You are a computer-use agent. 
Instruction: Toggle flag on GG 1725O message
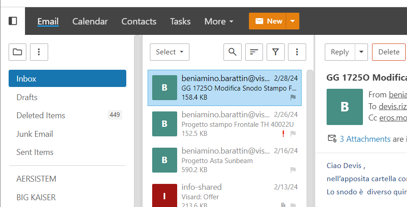pyautogui.click(x=293, y=97)
